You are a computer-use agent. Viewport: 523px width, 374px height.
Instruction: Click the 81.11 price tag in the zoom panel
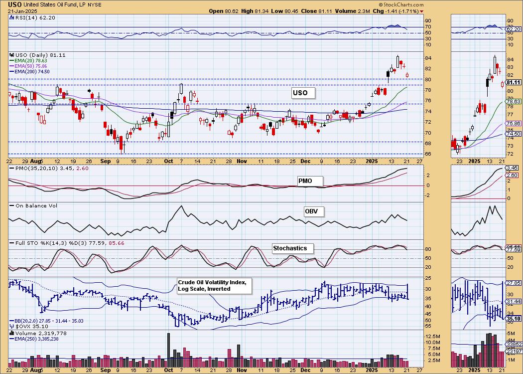(514, 82)
